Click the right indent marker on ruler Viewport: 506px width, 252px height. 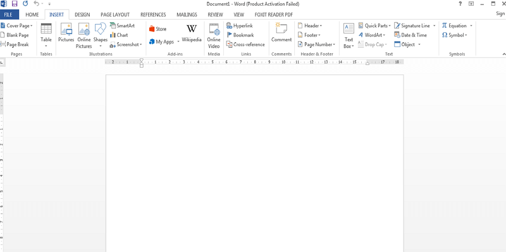point(367,64)
